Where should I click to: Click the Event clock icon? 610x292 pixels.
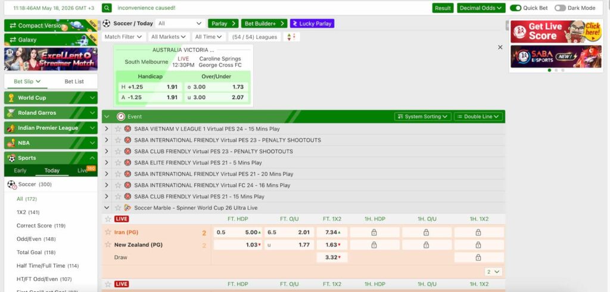121,116
